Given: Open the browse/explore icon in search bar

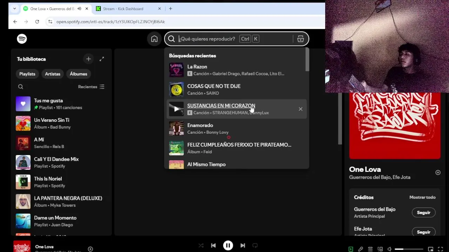Looking at the screenshot, I should 301,39.
